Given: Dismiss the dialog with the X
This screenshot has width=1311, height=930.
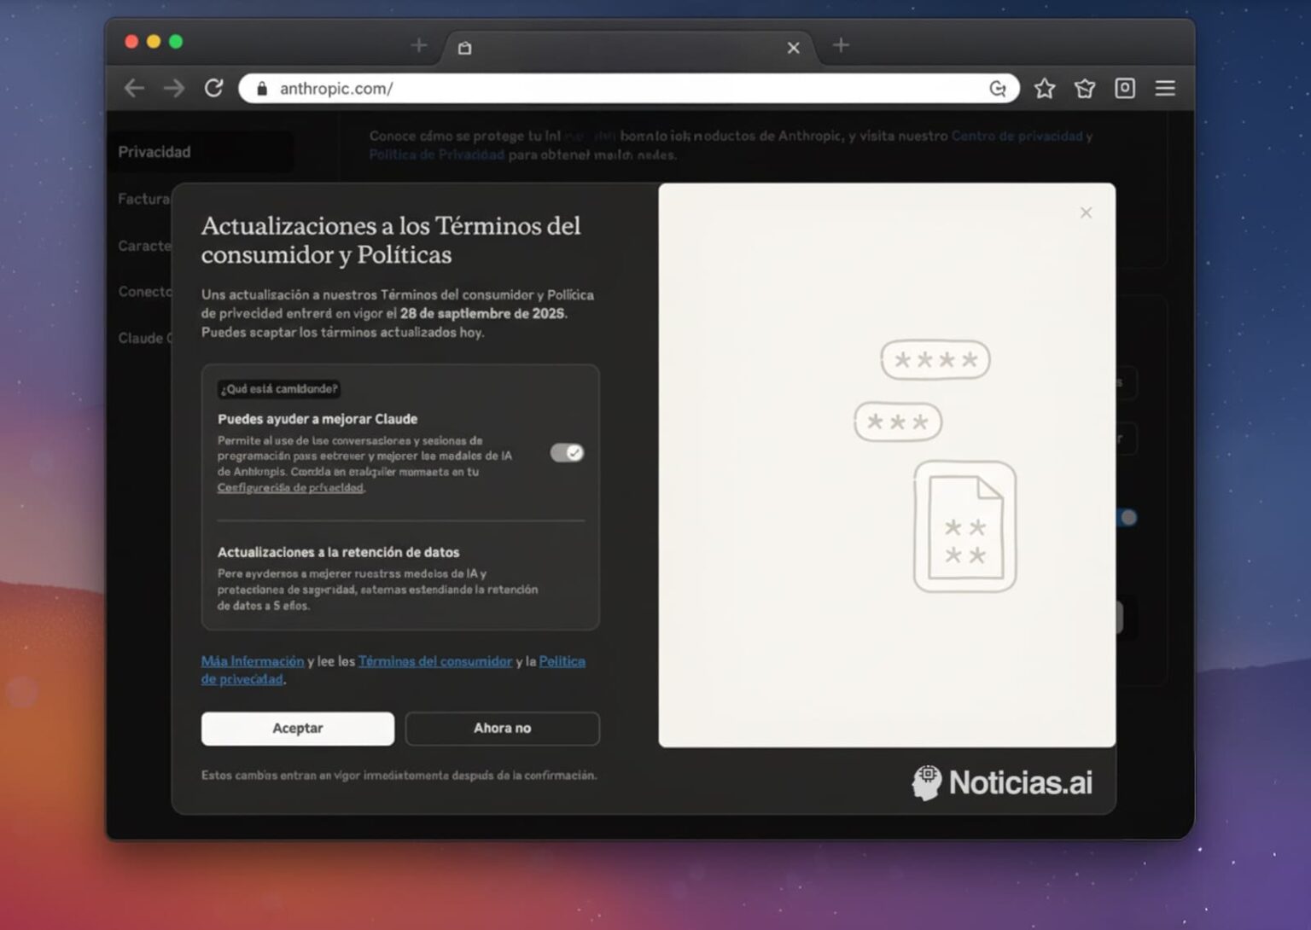Looking at the screenshot, I should 1086,212.
